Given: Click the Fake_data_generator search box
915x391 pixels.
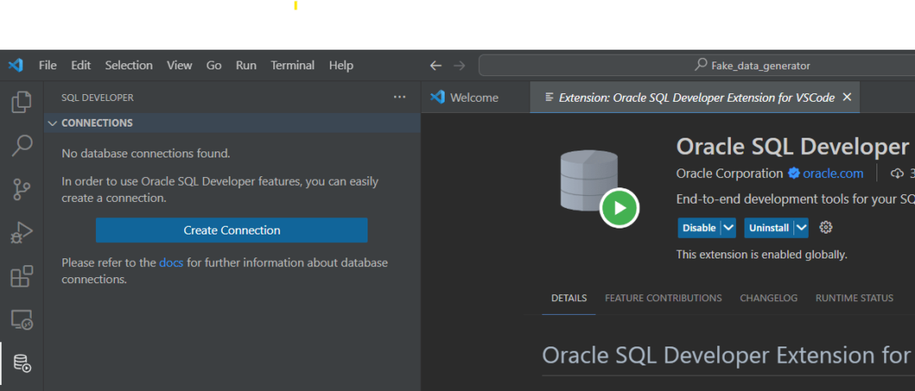Looking at the screenshot, I should click(x=697, y=66).
